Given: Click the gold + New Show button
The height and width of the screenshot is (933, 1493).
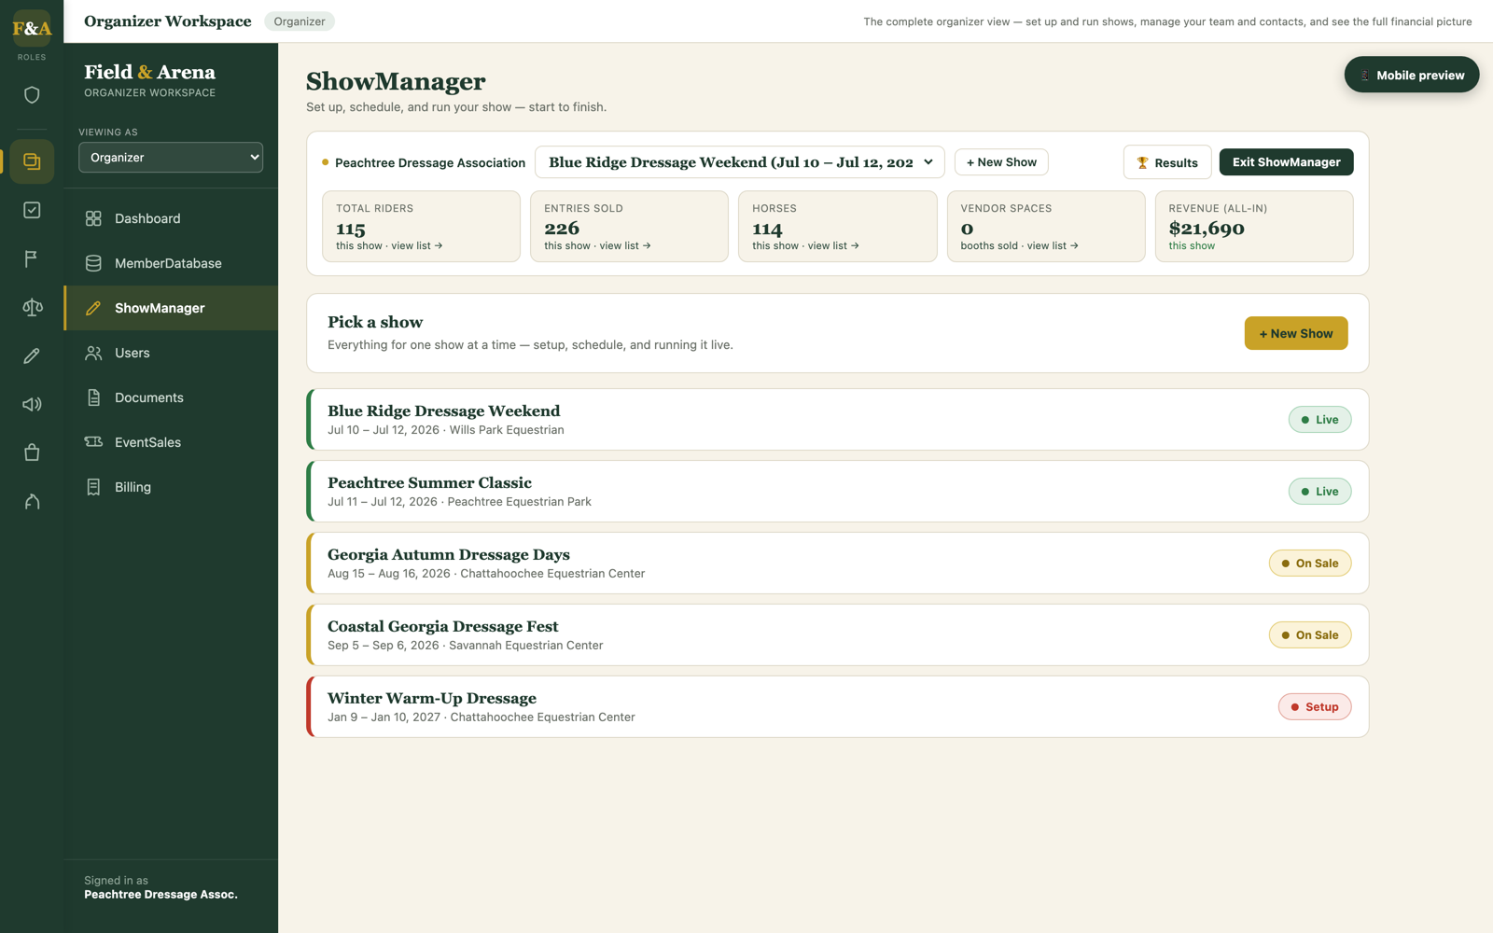Looking at the screenshot, I should [1295, 333].
